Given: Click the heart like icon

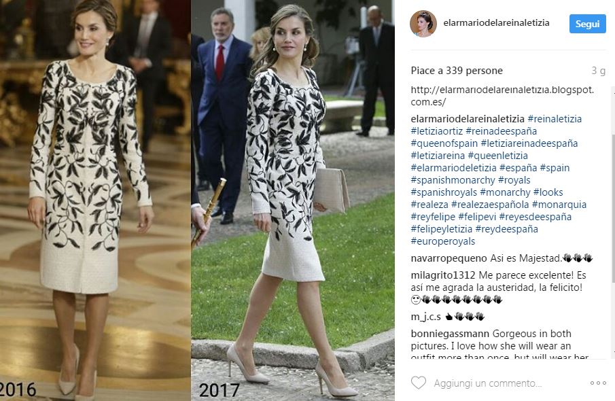Looking at the screenshot, I should click(418, 383).
